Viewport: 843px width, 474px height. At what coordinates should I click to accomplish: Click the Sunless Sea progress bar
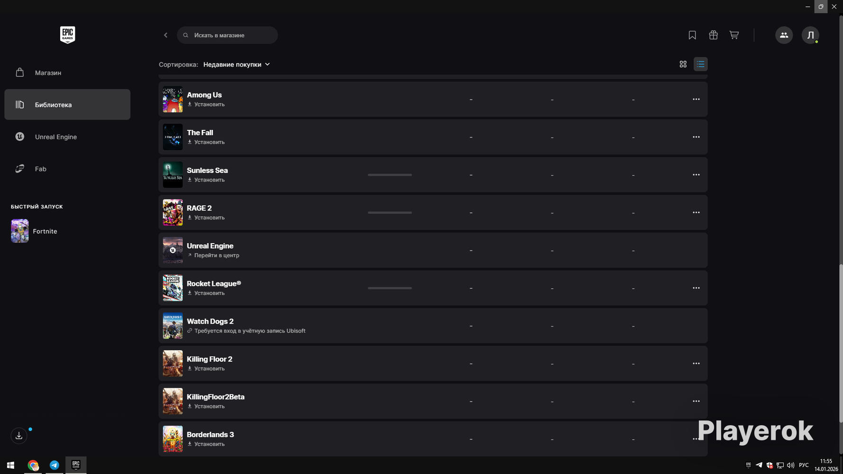coord(390,175)
